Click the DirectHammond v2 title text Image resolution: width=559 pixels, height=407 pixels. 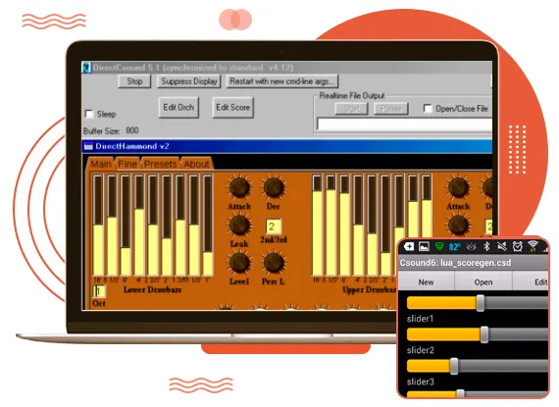tap(132, 146)
